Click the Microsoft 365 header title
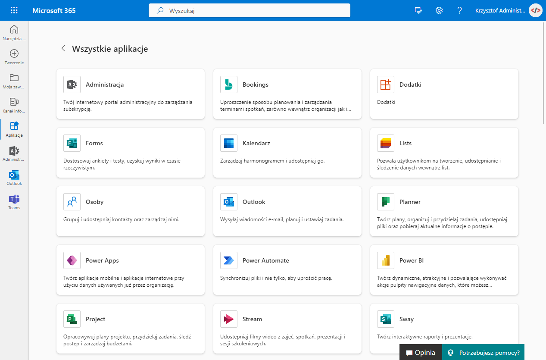Viewport: 546px width, 360px height. pyautogui.click(x=54, y=10)
